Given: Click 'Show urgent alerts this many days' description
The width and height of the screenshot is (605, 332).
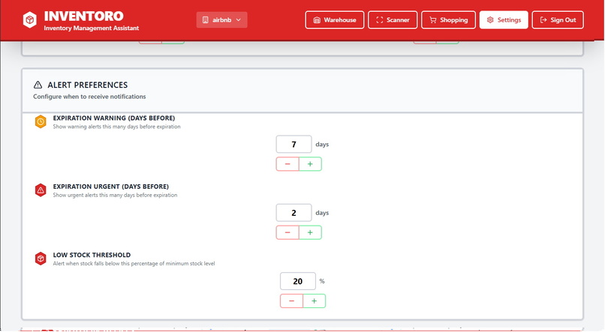Looking at the screenshot, I should point(115,196).
